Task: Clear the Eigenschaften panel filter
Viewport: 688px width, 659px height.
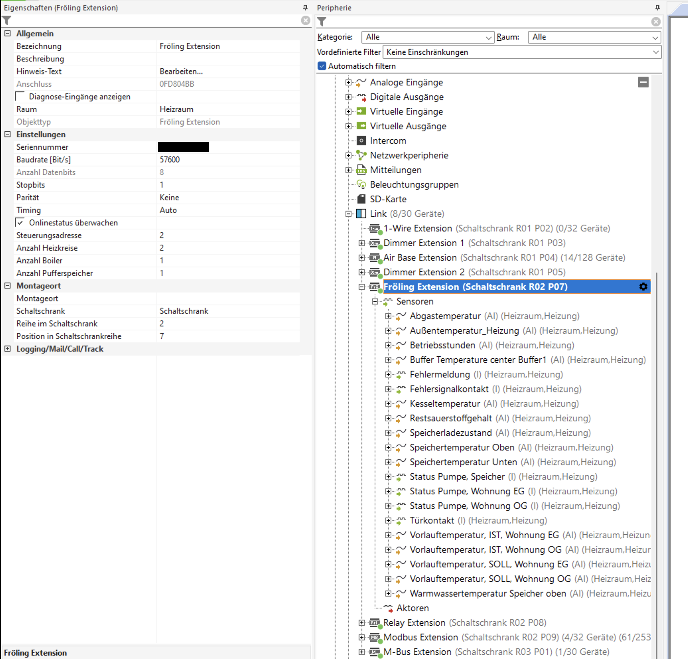Action: click(306, 20)
